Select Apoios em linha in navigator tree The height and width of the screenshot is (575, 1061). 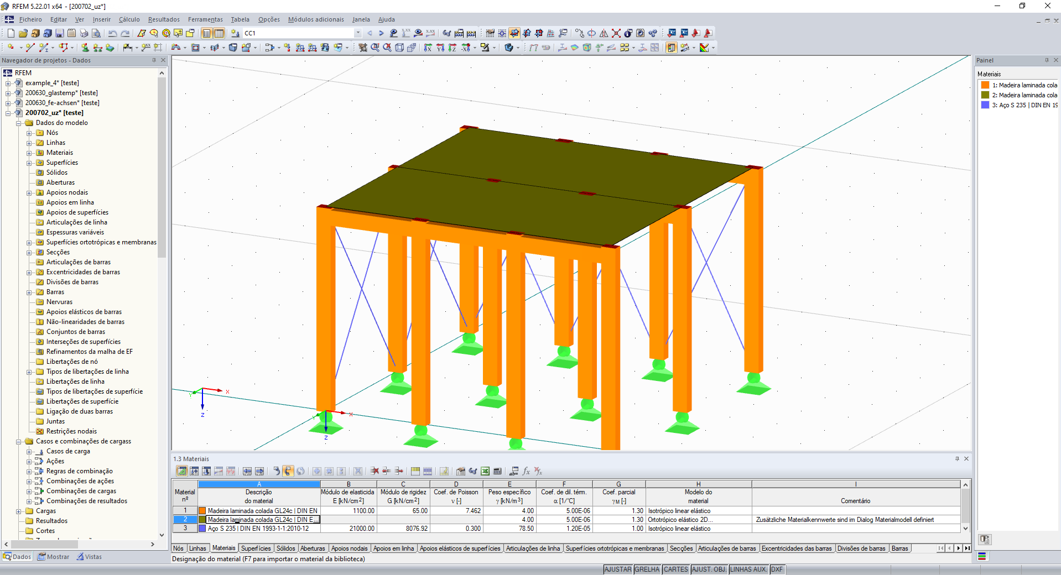(x=70, y=202)
